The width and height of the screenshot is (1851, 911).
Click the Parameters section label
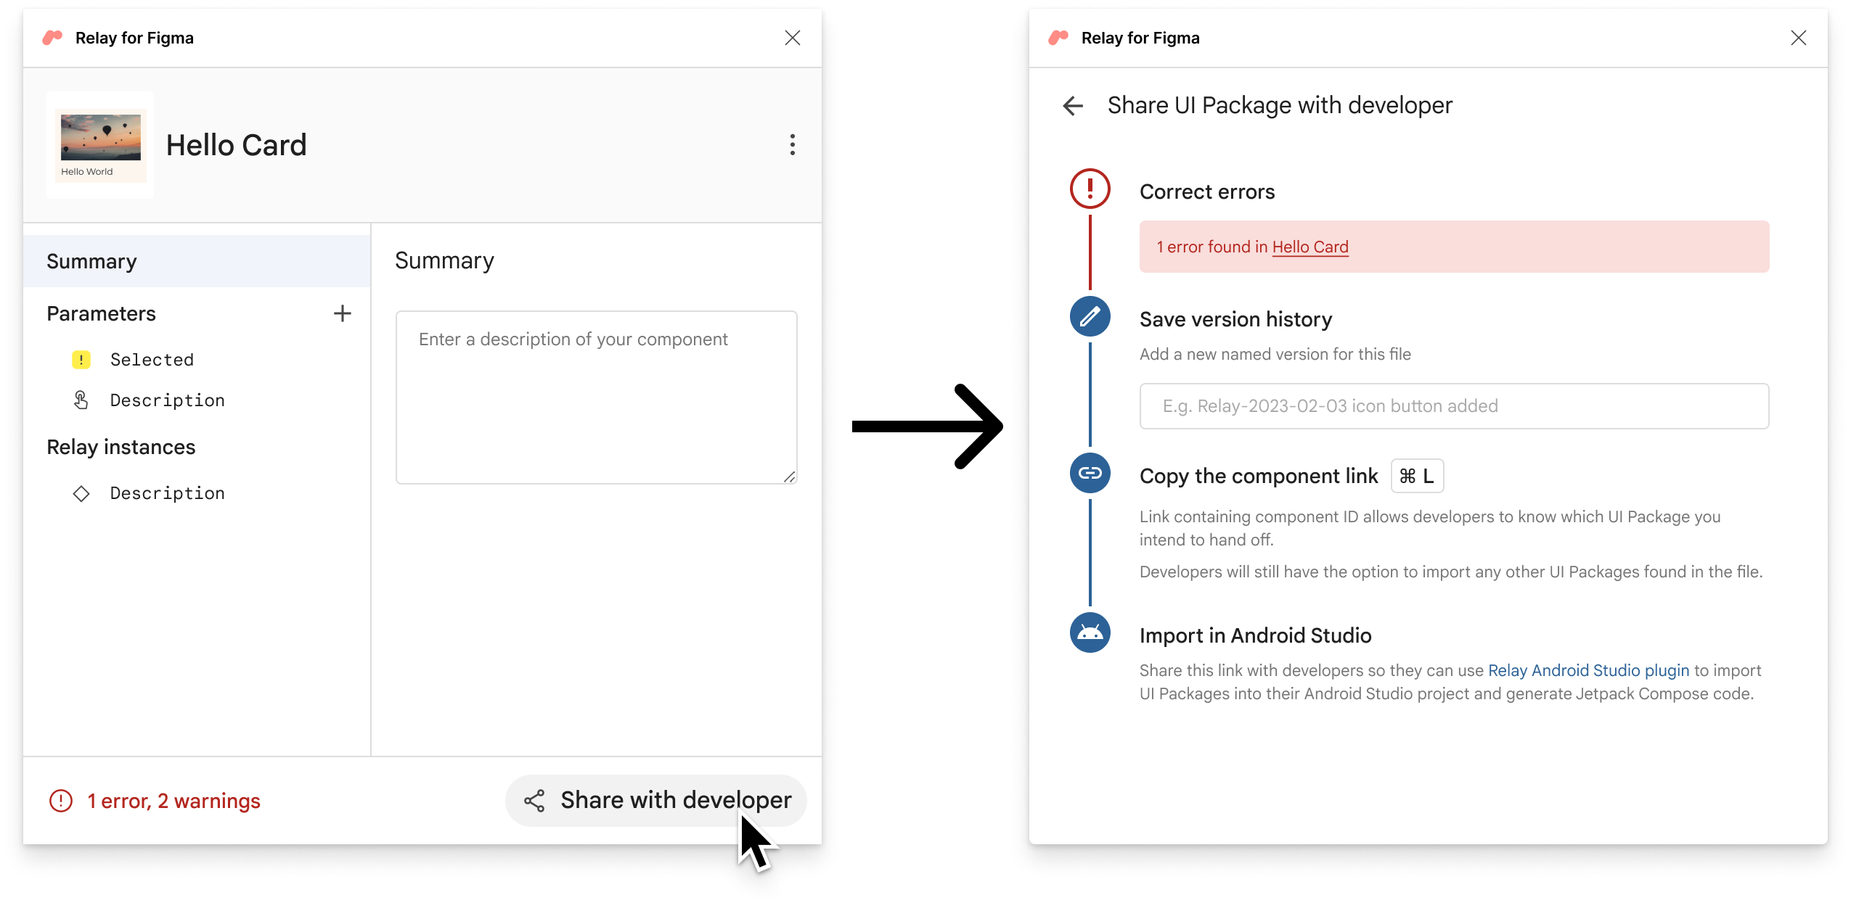click(x=102, y=314)
